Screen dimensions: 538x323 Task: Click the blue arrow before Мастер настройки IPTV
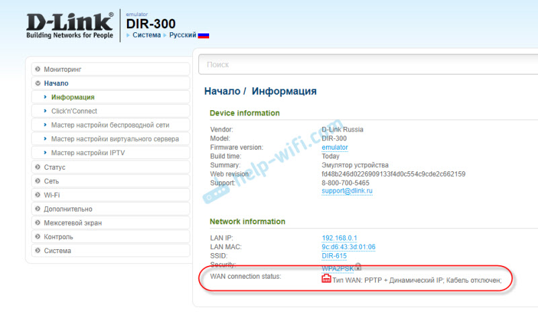[x=45, y=152]
